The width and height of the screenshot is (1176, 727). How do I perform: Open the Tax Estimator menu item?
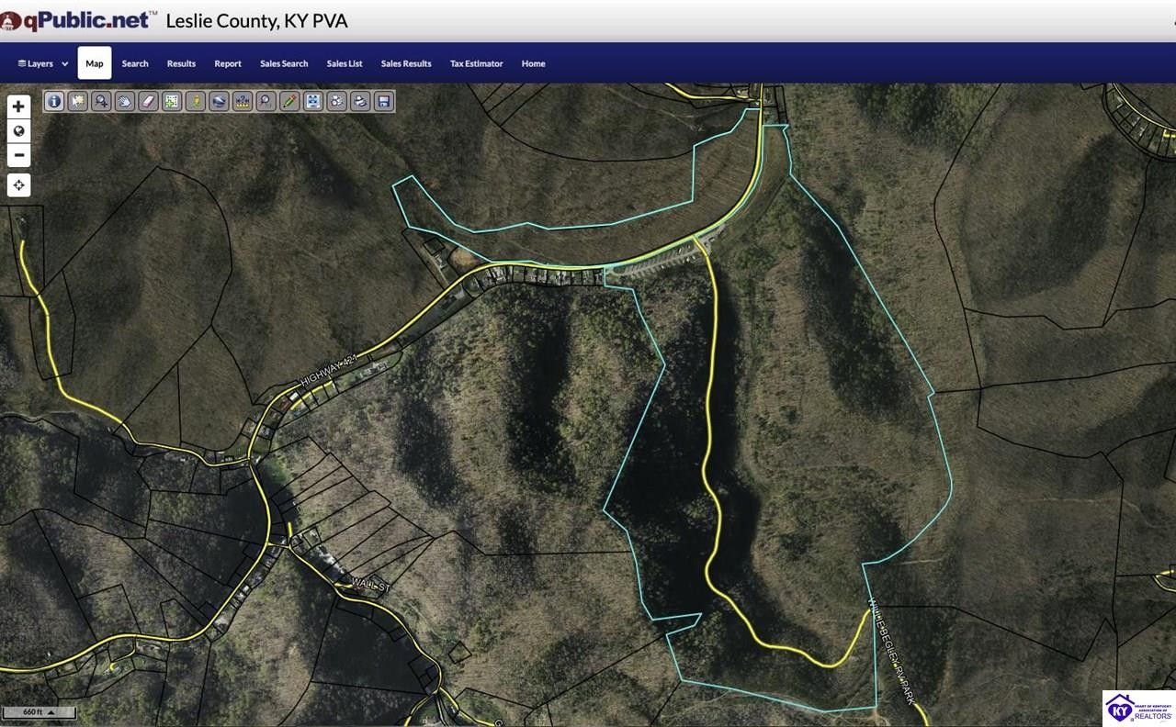click(476, 63)
